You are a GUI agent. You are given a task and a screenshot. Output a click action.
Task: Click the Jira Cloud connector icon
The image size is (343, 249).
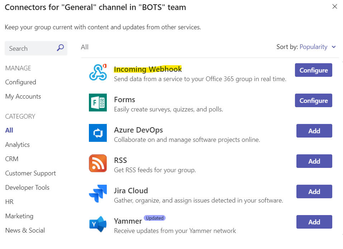click(x=98, y=194)
